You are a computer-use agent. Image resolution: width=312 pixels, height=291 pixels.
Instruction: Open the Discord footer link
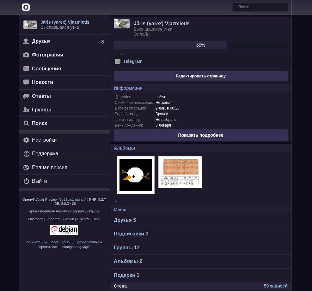pos(83,219)
